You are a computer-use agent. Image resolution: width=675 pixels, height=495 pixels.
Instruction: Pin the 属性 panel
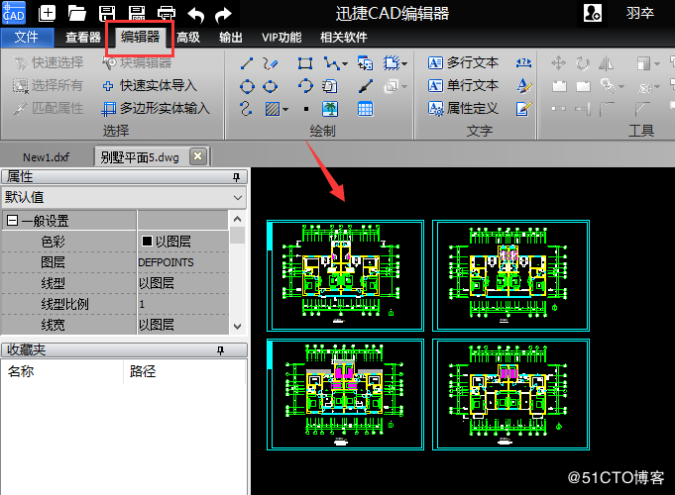pyautogui.click(x=236, y=177)
